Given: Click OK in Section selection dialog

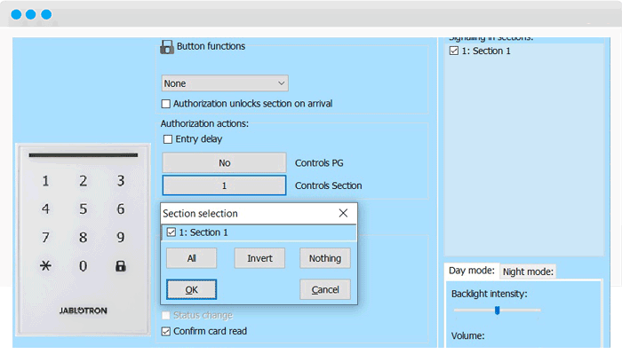Looking at the screenshot, I should [x=191, y=290].
